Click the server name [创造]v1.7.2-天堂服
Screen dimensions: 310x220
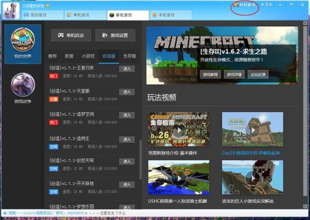click(x=69, y=91)
